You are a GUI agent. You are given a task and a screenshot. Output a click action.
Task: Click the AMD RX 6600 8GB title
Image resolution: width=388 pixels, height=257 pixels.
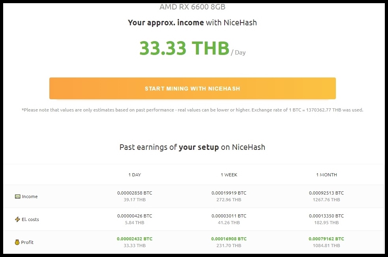(192, 7)
